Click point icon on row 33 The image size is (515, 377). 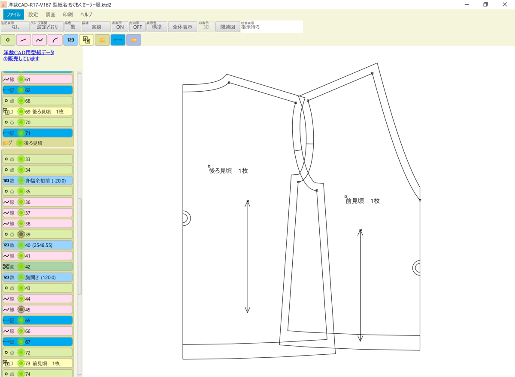tap(6, 159)
